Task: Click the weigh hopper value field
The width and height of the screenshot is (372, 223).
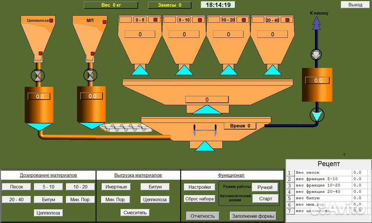Action: click(207, 99)
